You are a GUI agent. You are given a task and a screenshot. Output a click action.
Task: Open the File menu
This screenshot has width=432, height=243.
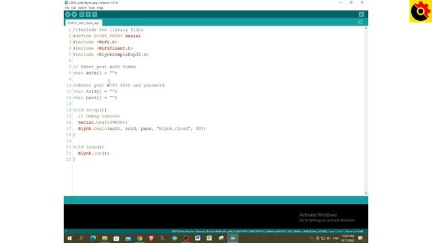(x=67, y=7)
